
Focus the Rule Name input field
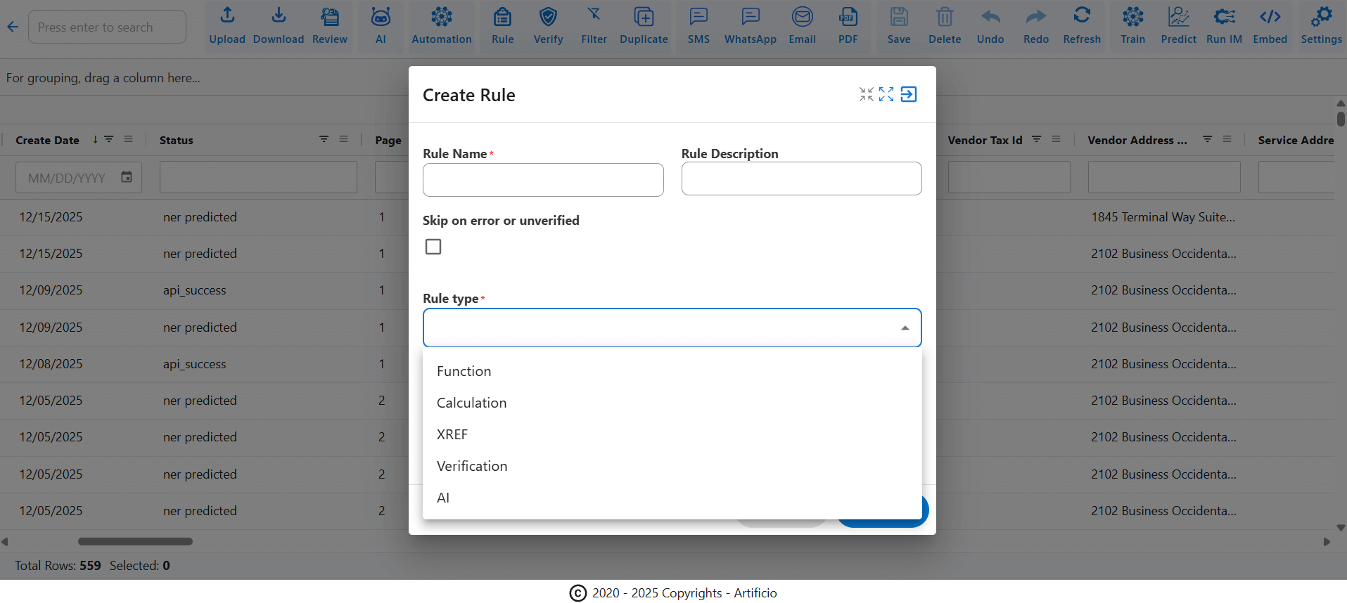click(543, 180)
